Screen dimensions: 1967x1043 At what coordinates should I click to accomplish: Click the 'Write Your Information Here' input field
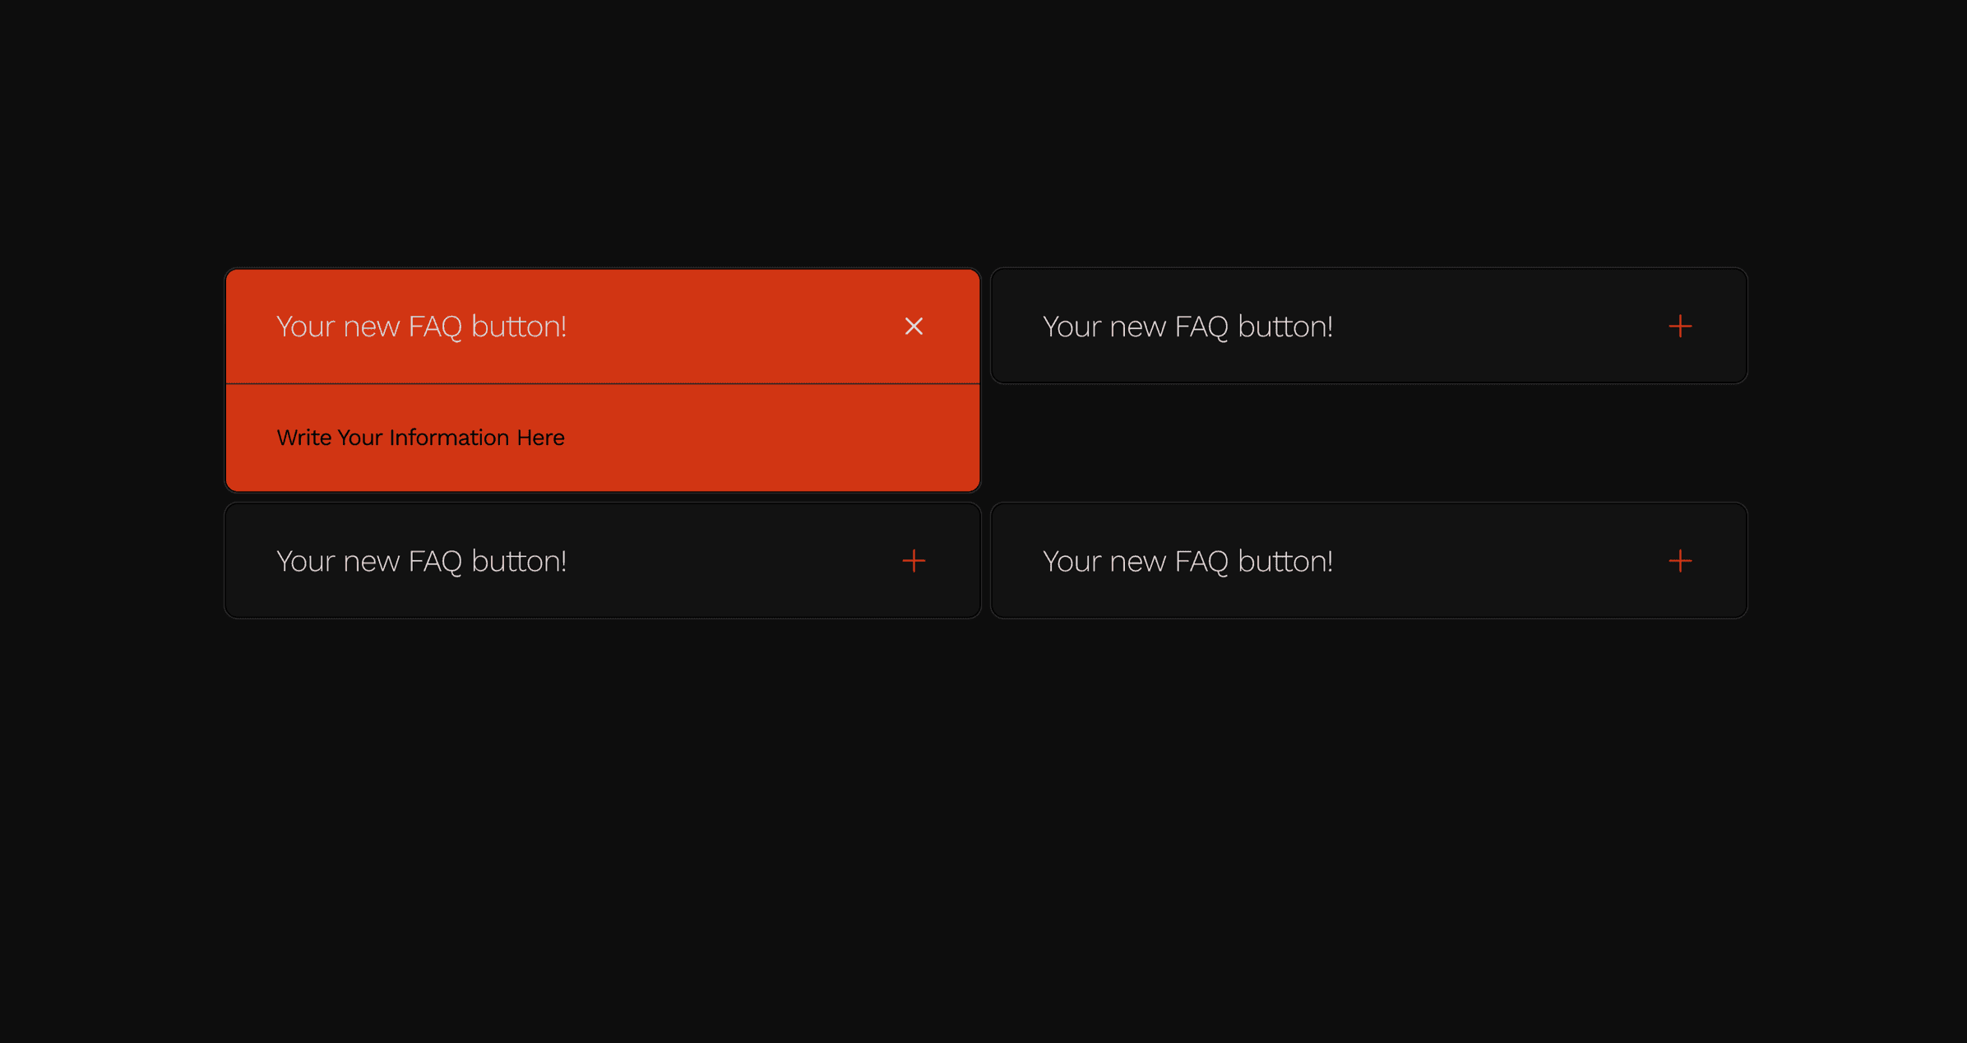point(602,437)
